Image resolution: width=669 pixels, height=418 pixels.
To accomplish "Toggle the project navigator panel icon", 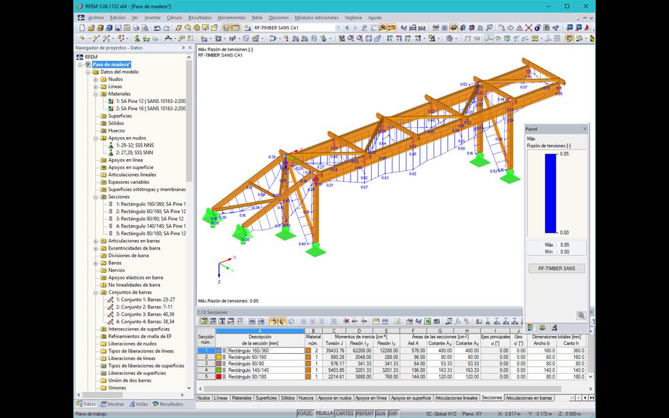I will (x=226, y=28).
